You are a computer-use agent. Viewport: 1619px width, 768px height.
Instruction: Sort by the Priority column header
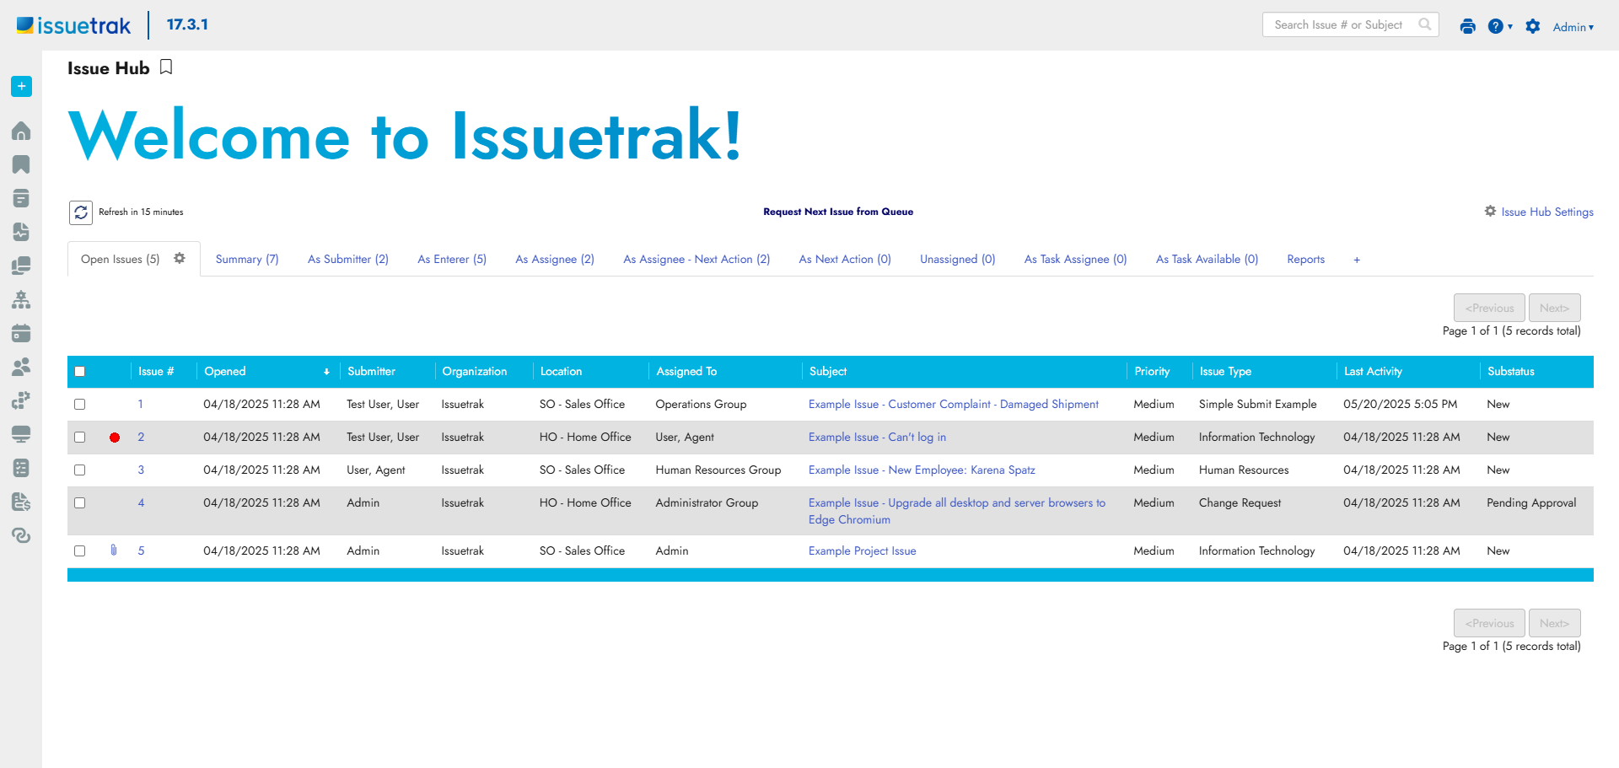pos(1152,372)
